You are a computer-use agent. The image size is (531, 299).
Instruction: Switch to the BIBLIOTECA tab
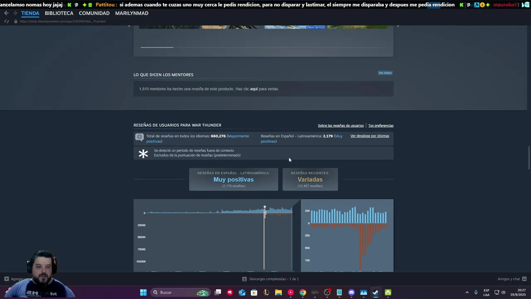pos(59,13)
